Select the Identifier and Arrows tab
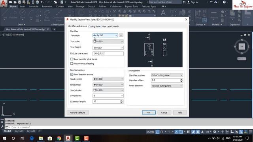253x142 pixels. [x=77, y=26]
